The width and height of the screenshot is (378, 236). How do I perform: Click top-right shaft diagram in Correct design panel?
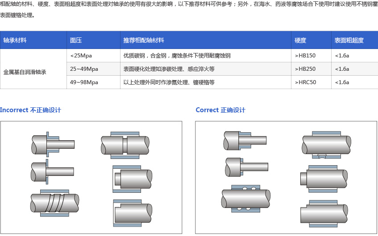click(x=324, y=145)
